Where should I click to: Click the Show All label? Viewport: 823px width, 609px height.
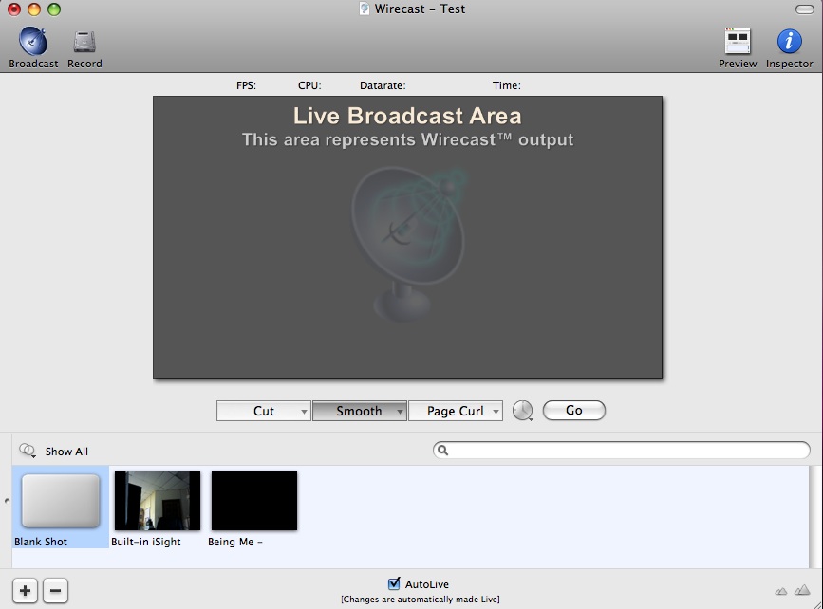[66, 452]
